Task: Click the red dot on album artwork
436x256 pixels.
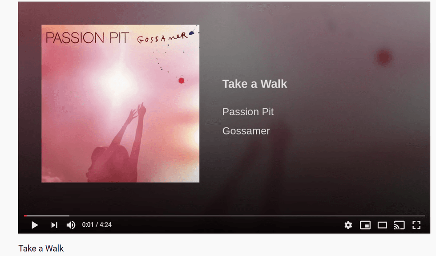Action: [x=182, y=81]
